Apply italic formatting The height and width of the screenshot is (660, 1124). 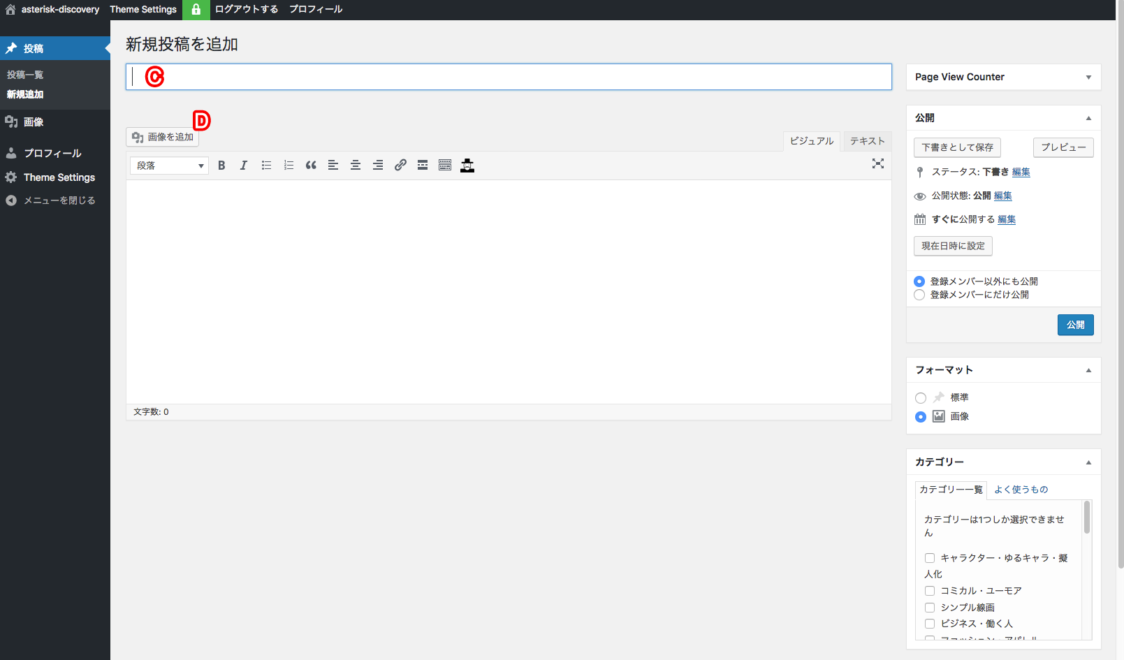tap(244, 166)
